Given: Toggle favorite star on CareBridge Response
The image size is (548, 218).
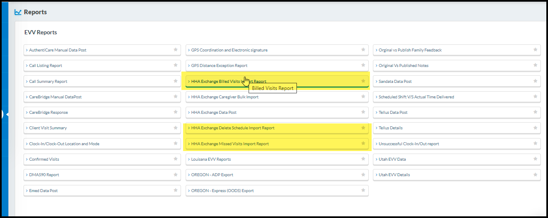Looking at the screenshot, I should click(176, 112).
